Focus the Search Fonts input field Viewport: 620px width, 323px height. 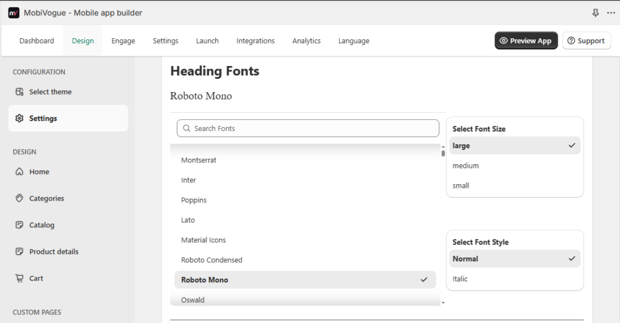point(308,128)
